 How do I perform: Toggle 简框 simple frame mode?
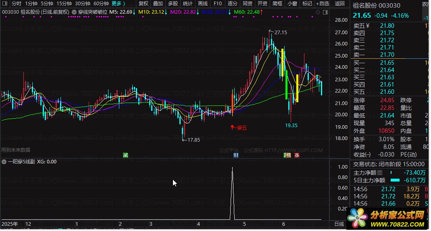coord(277,4)
